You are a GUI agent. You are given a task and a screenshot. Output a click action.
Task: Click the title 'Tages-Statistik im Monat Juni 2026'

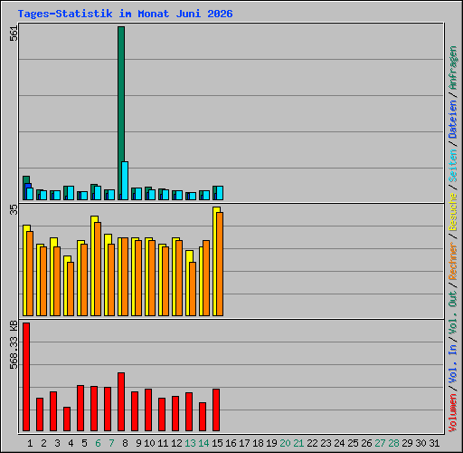(125, 14)
